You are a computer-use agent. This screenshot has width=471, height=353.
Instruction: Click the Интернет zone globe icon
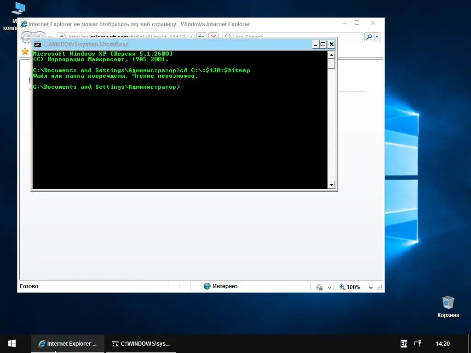point(207,286)
